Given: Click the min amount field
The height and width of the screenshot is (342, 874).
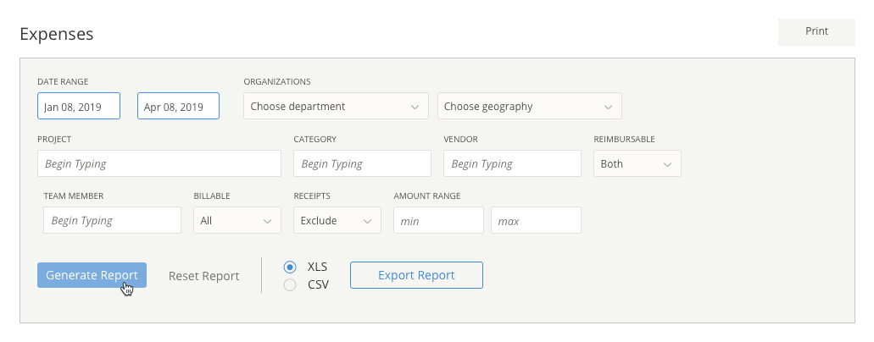Looking at the screenshot, I should click(438, 220).
